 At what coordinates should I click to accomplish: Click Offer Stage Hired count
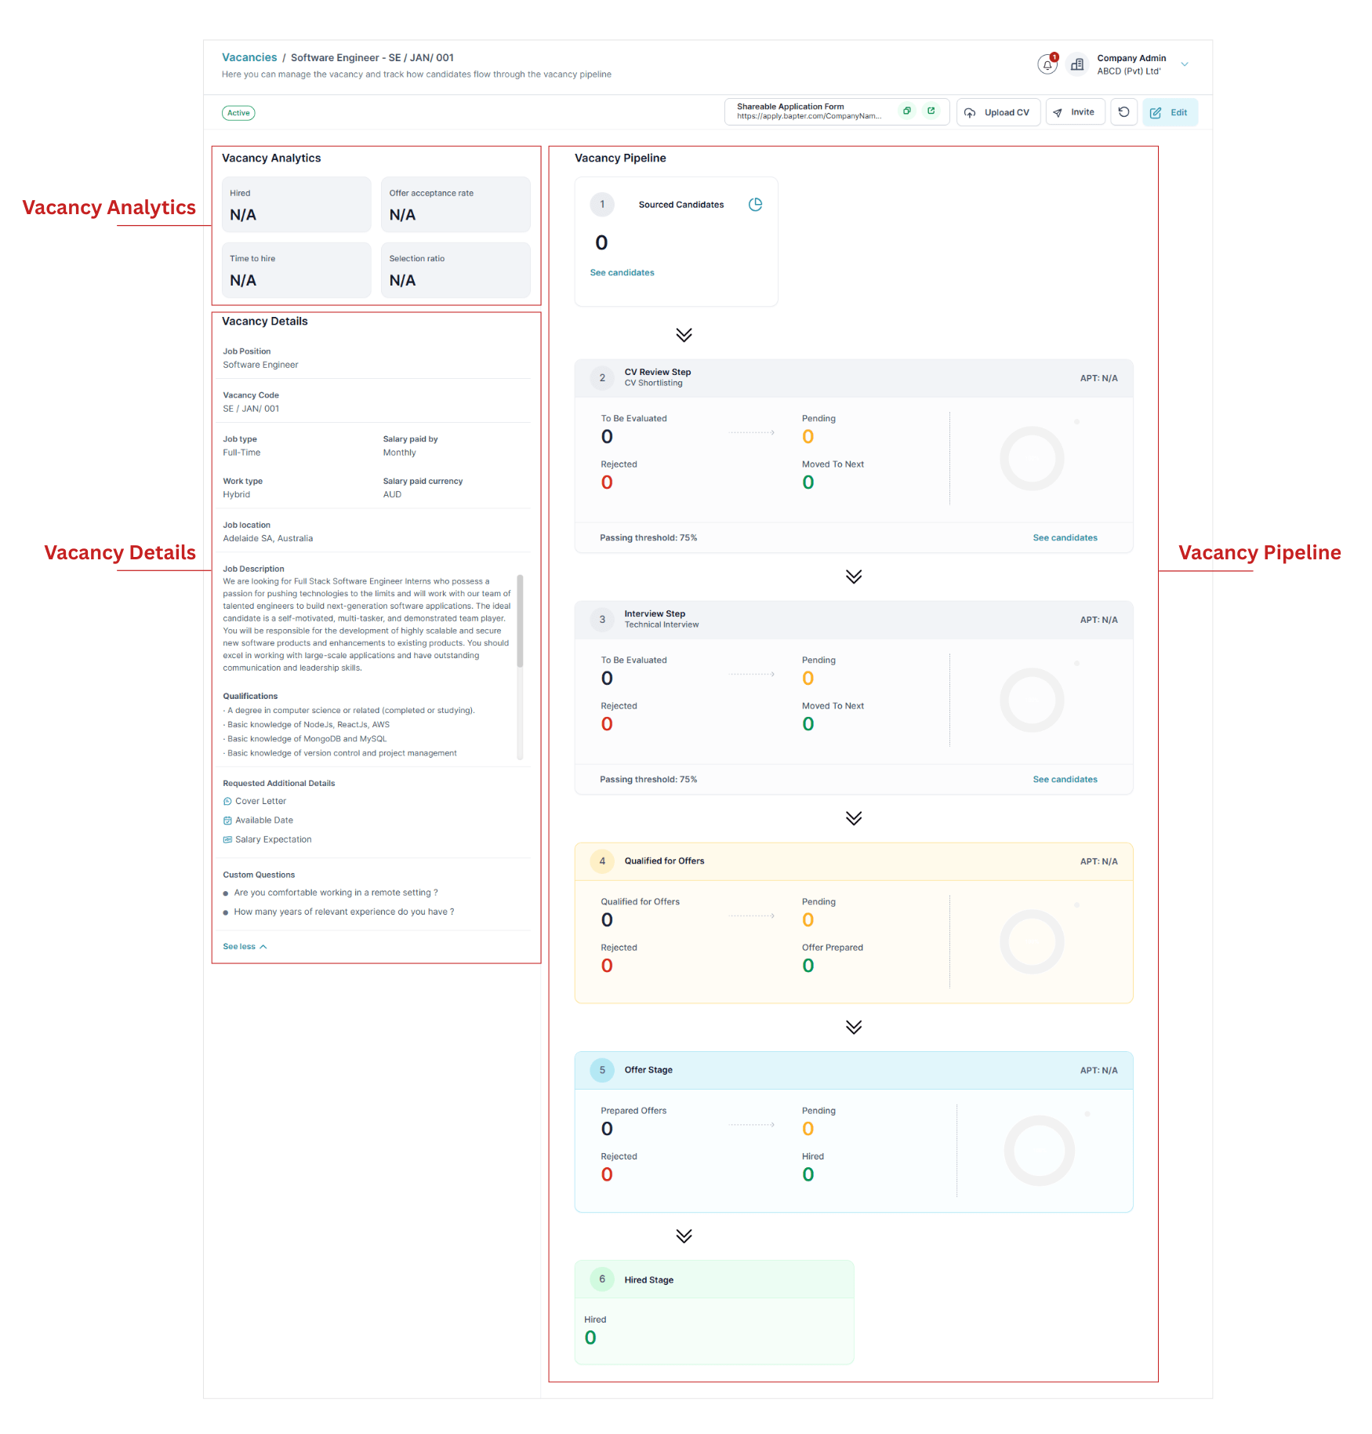point(808,1174)
